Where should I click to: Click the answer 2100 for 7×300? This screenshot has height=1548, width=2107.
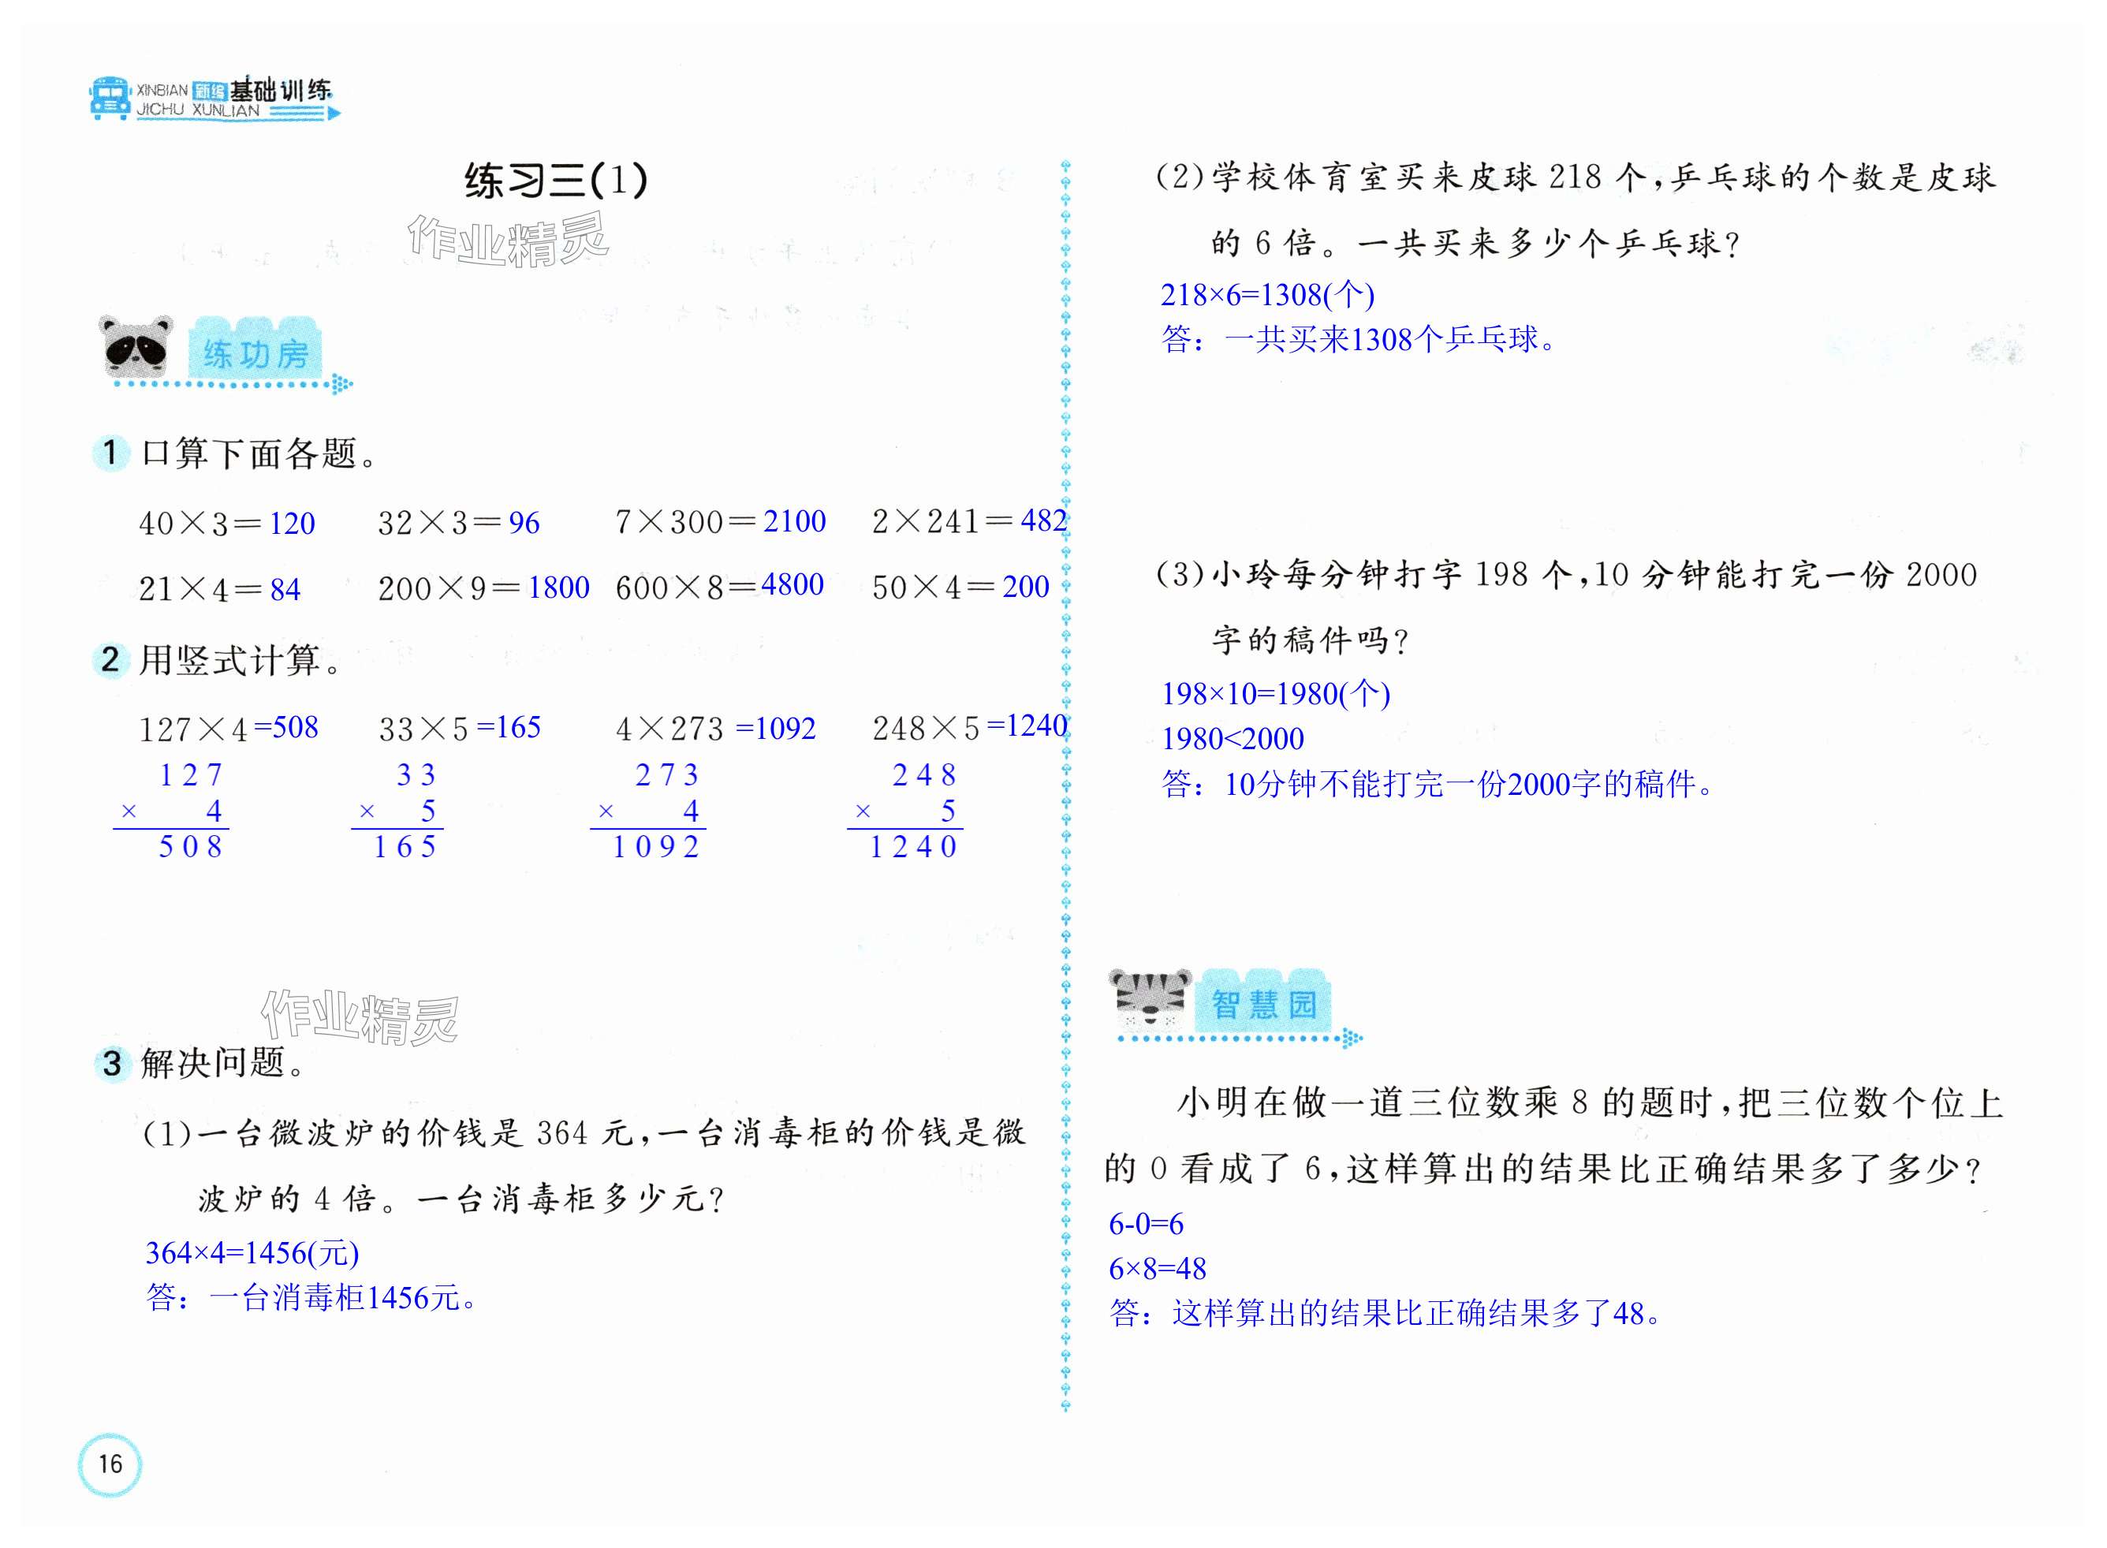pyautogui.click(x=793, y=521)
